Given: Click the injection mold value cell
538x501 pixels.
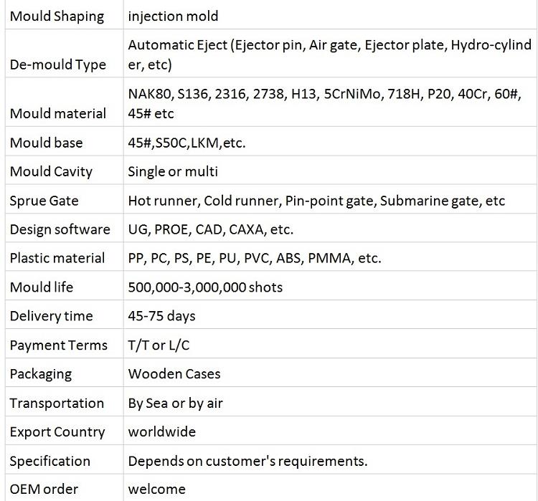Looking at the screenshot, I should coord(330,15).
